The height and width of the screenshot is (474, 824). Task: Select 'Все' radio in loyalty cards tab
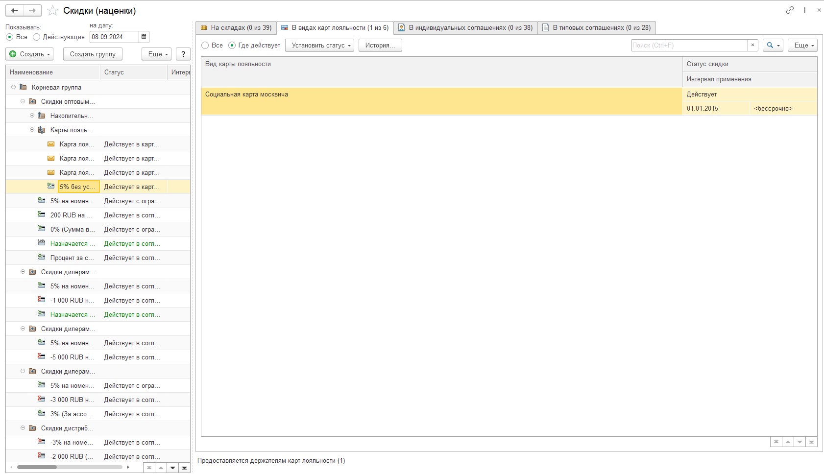[x=205, y=46]
